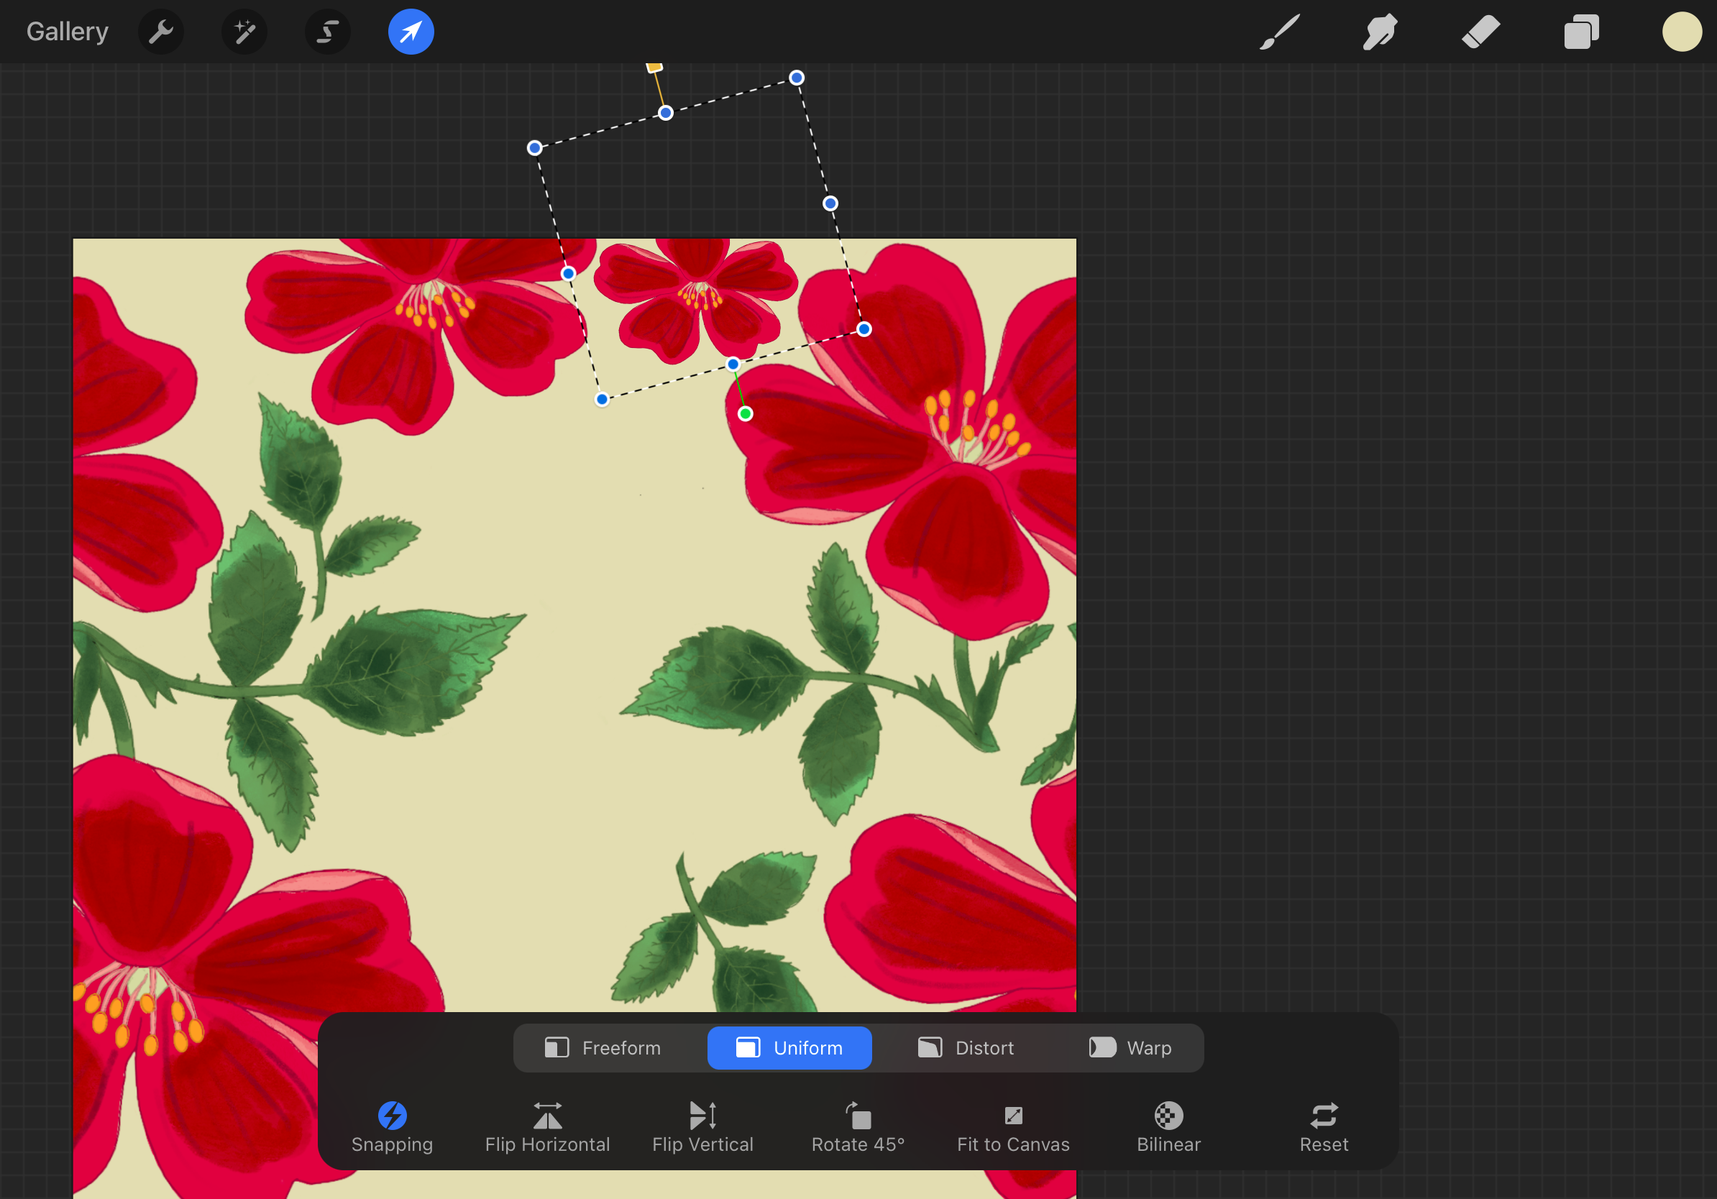Open the Layers panel
The width and height of the screenshot is (1717, 1199).
coord(1581,32)
